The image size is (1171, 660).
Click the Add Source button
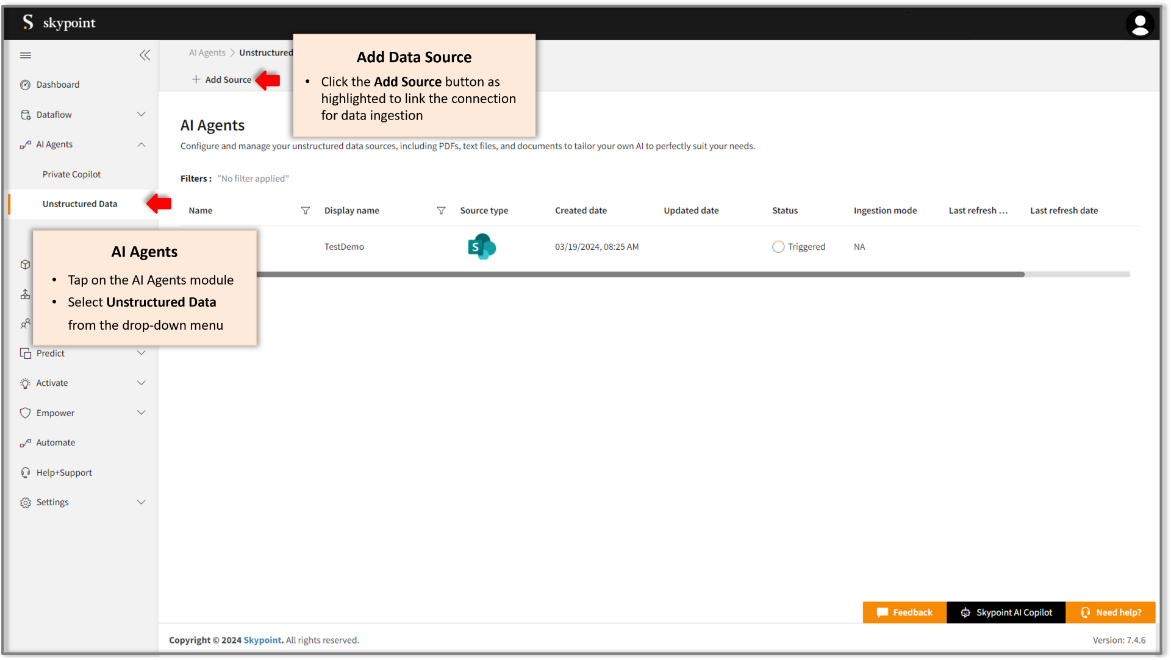[x=221, y=79]
